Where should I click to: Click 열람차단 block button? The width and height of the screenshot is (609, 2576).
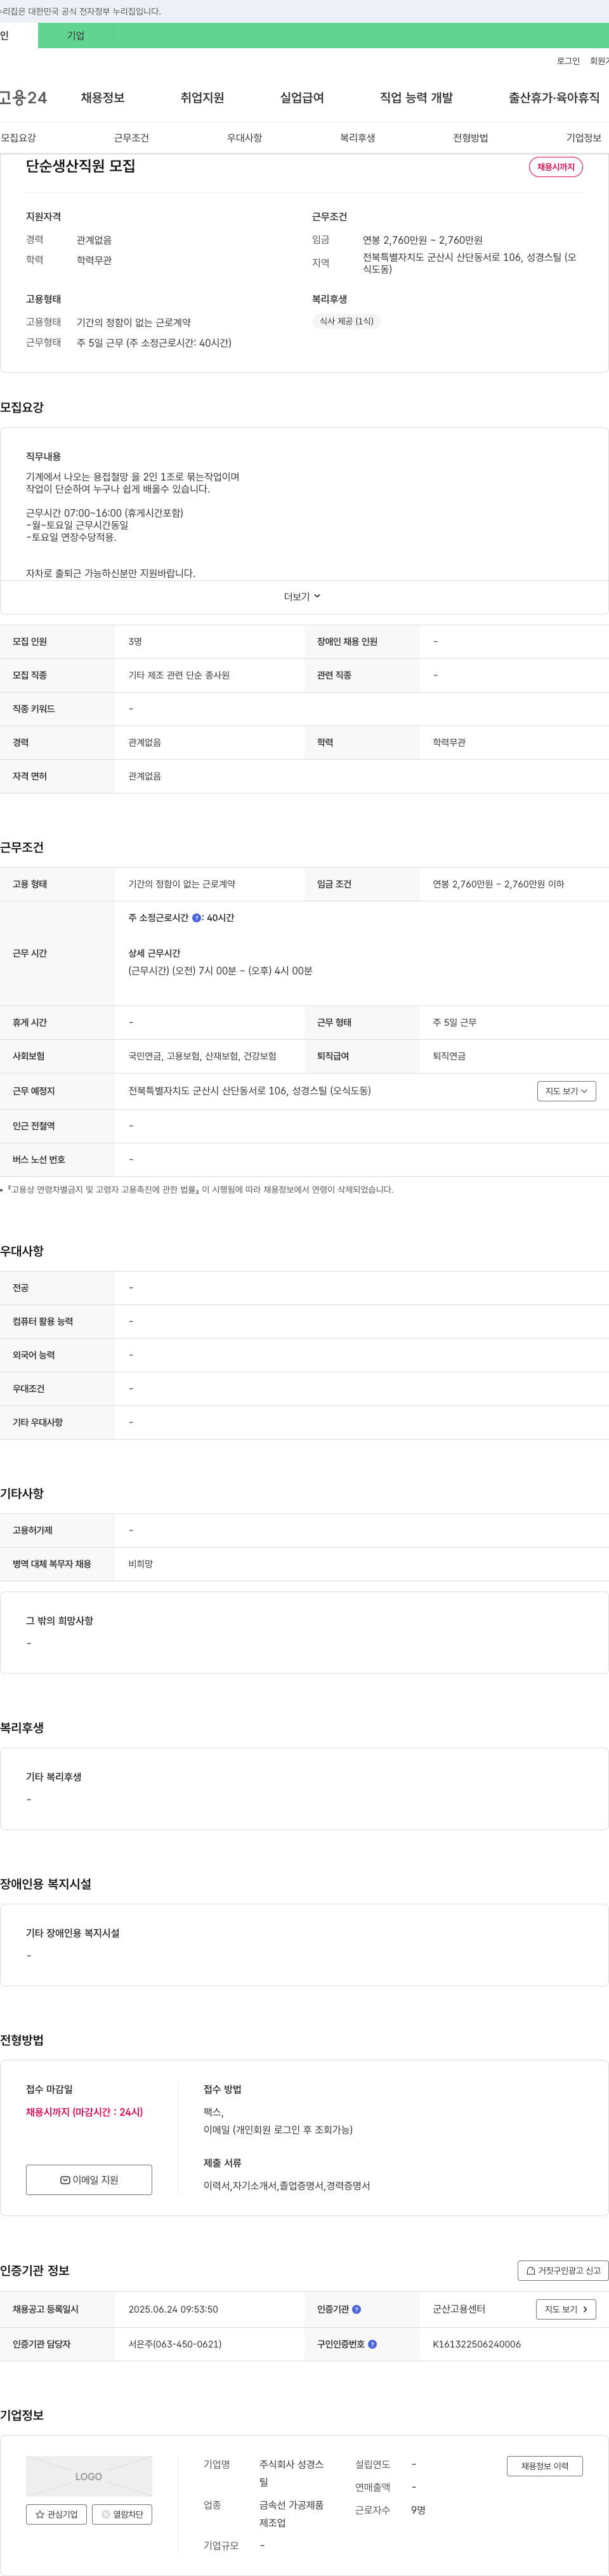click(122, 2514)
